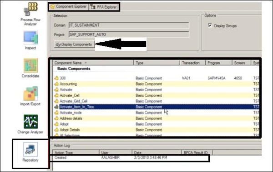273x172 pixels.
Task: Select the Address details component name
Action: tap(71, 118)
